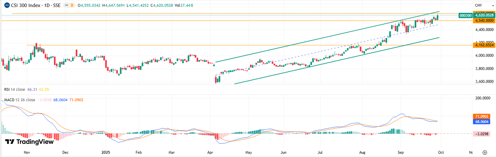
Task: Click the TradingView logo watermark
Action: (29, 142)
